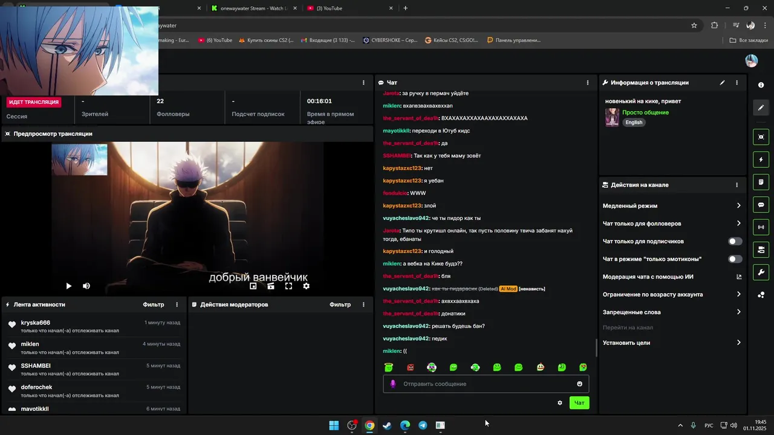Open the user avatar menu top right

[751, 60]
